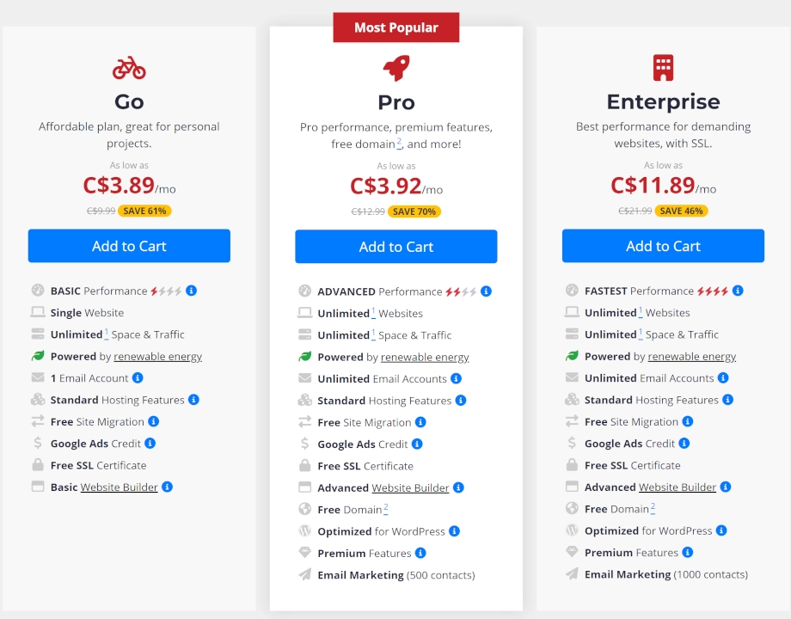
Task: Click Premium Features on the Enterprise column
Action: click(630, 553)
